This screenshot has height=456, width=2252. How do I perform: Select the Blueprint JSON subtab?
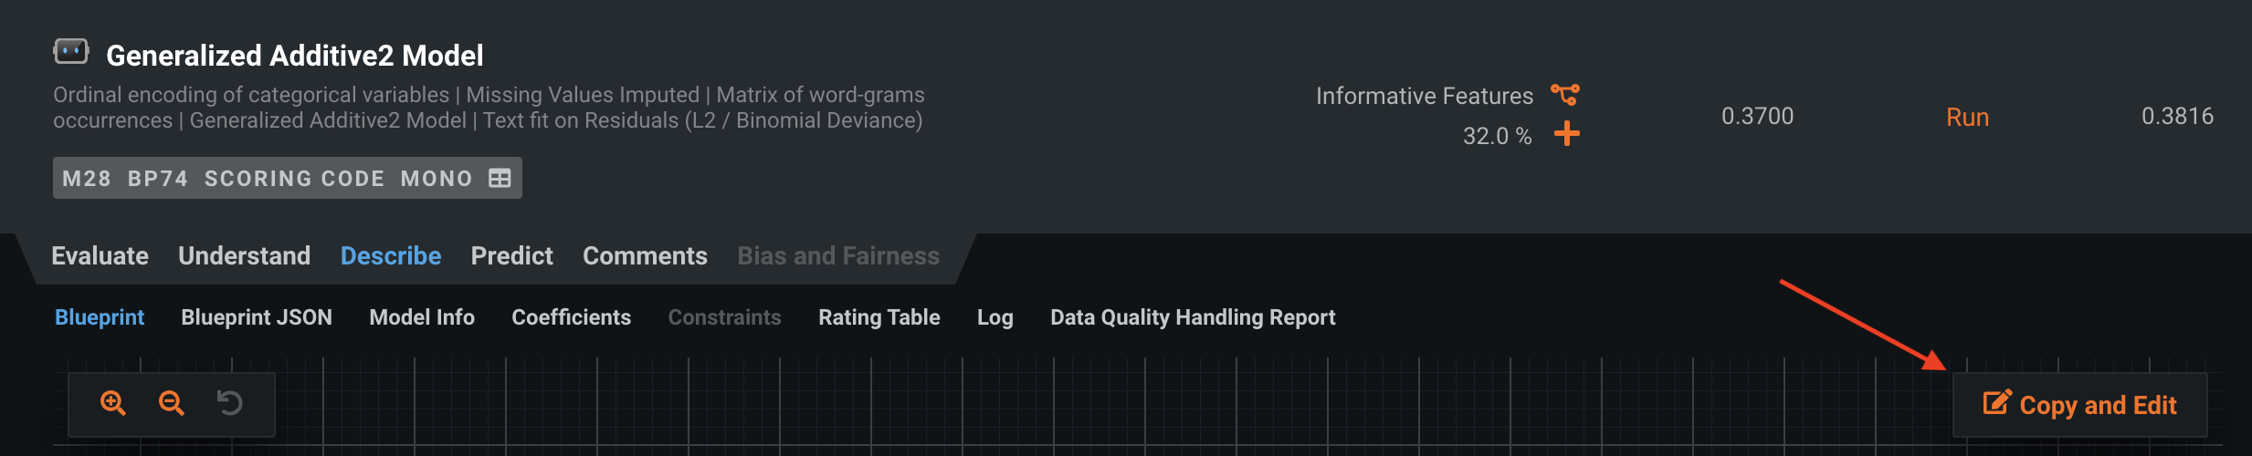[x=257, y=317]
